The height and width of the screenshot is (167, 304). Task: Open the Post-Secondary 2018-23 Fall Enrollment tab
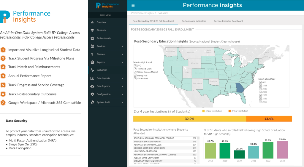(153, 21)
